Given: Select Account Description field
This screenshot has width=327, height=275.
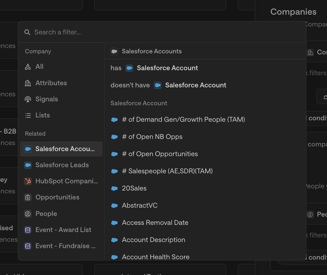Looking at the screenshot, I should point(205,240).
